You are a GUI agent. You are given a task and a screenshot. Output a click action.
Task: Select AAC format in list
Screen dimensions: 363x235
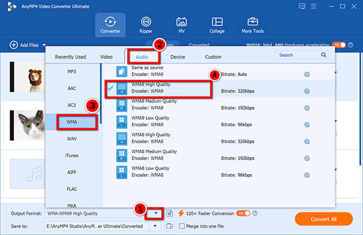pyautogui.click(x=72, y=88)
